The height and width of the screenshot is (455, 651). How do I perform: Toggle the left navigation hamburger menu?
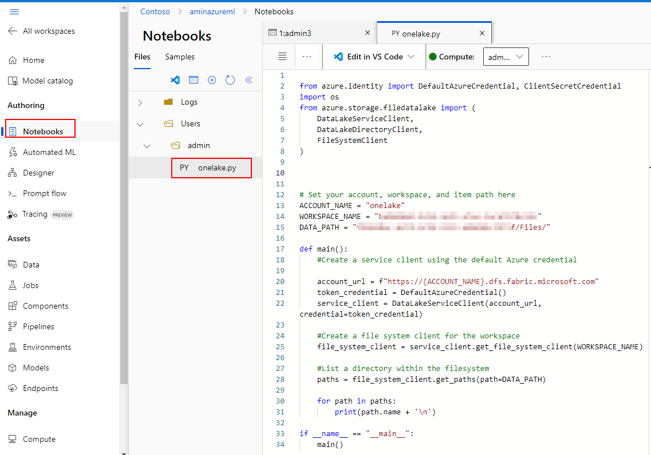point(14,11)
